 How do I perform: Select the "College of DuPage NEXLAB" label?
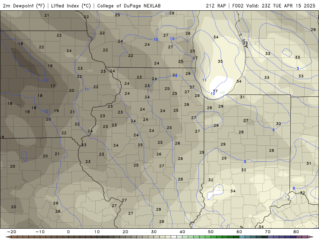point(129,6)
